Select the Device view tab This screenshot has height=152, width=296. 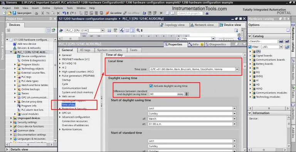click(x=232, y=25)
